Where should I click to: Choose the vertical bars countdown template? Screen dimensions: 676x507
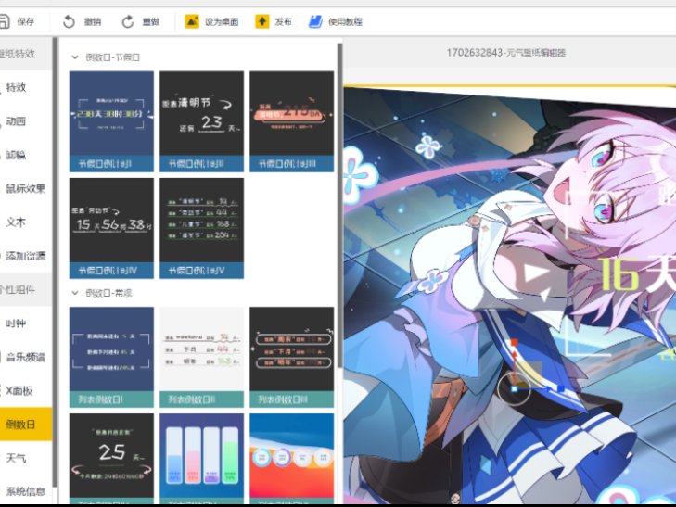point(201,458)
